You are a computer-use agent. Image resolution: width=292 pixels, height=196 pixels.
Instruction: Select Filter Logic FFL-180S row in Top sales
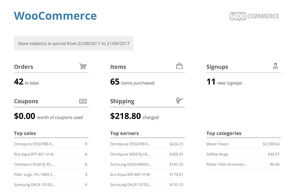pyautogui.click(x=51, y=175)
